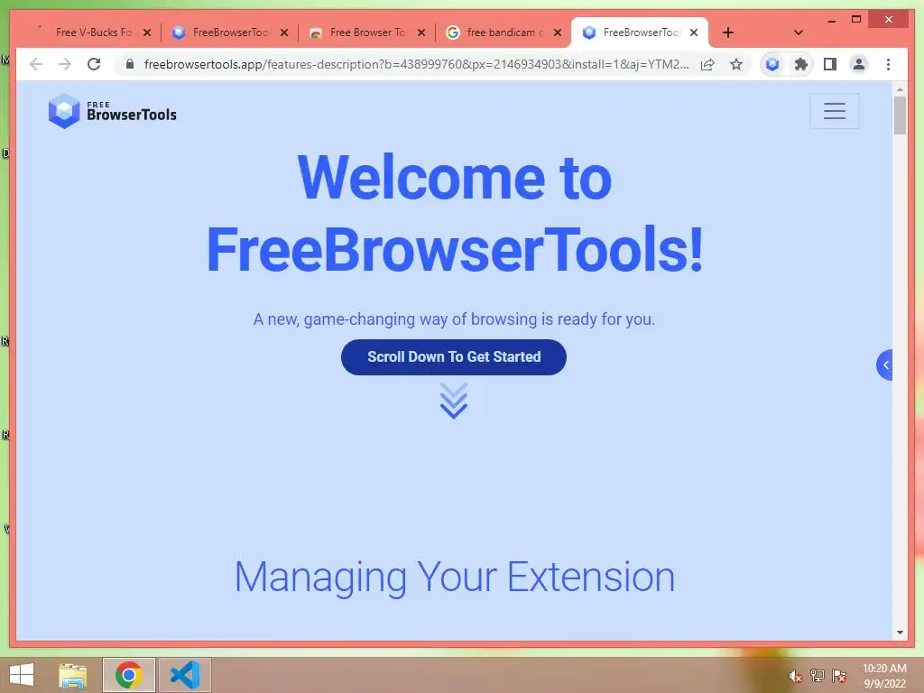Open Action Center flag icon
Image resolution: width=924 pixels, height=693 pixels.
coord(839,676)
